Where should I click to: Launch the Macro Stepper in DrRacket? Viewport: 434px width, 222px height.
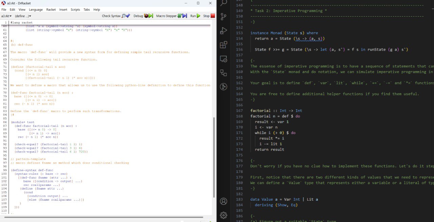[172, 16]
